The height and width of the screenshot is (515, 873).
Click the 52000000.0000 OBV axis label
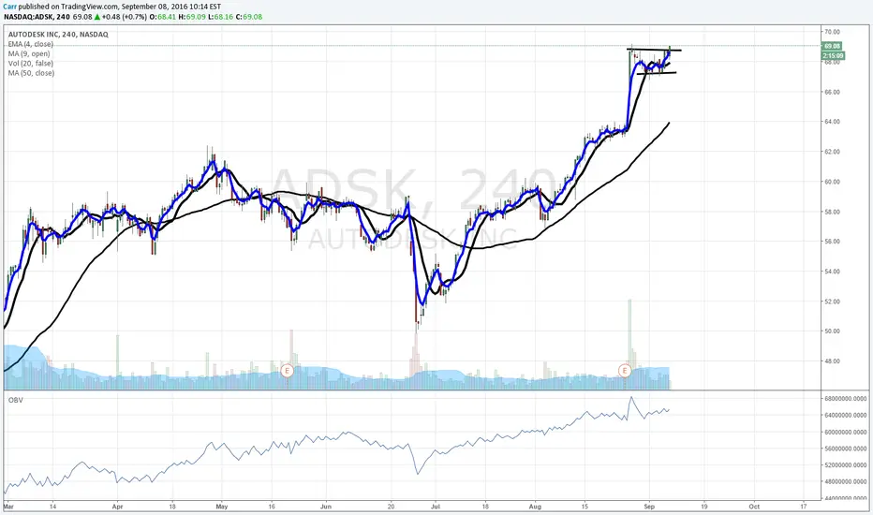coord(845,464)
